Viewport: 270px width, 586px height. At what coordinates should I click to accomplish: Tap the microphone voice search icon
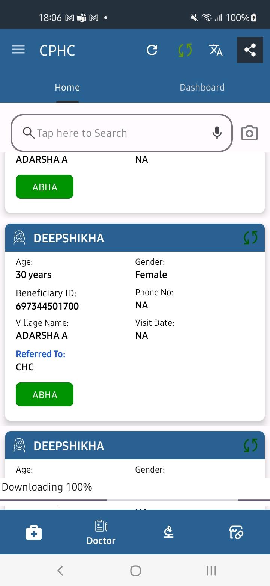tap(217, 133)
